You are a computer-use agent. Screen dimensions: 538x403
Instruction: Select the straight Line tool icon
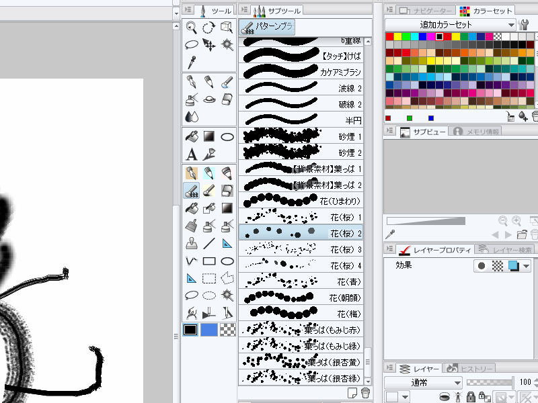tap(209, 244)
